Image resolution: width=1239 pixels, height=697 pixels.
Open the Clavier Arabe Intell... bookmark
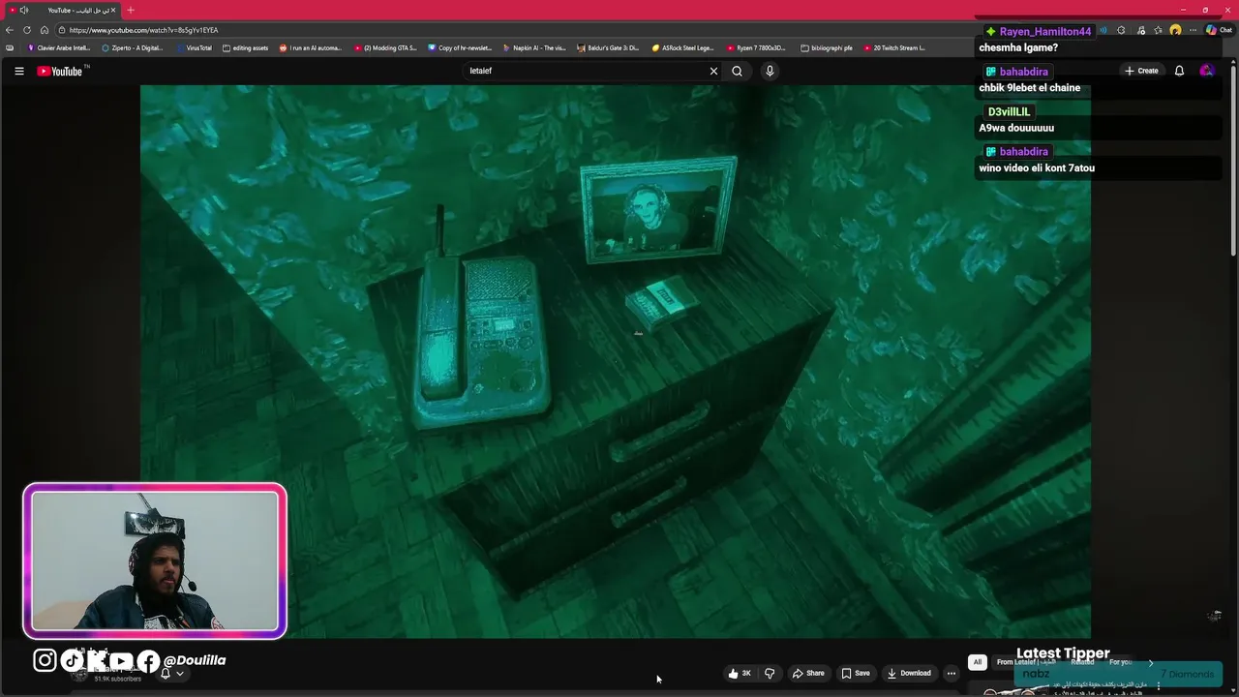coord(59,47)
